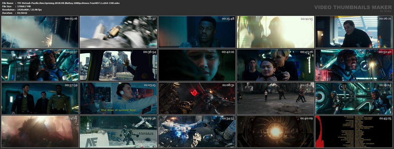Open the smoky frame at 01:24:20
Screen dimensions: 394x149
coord(40,131)
